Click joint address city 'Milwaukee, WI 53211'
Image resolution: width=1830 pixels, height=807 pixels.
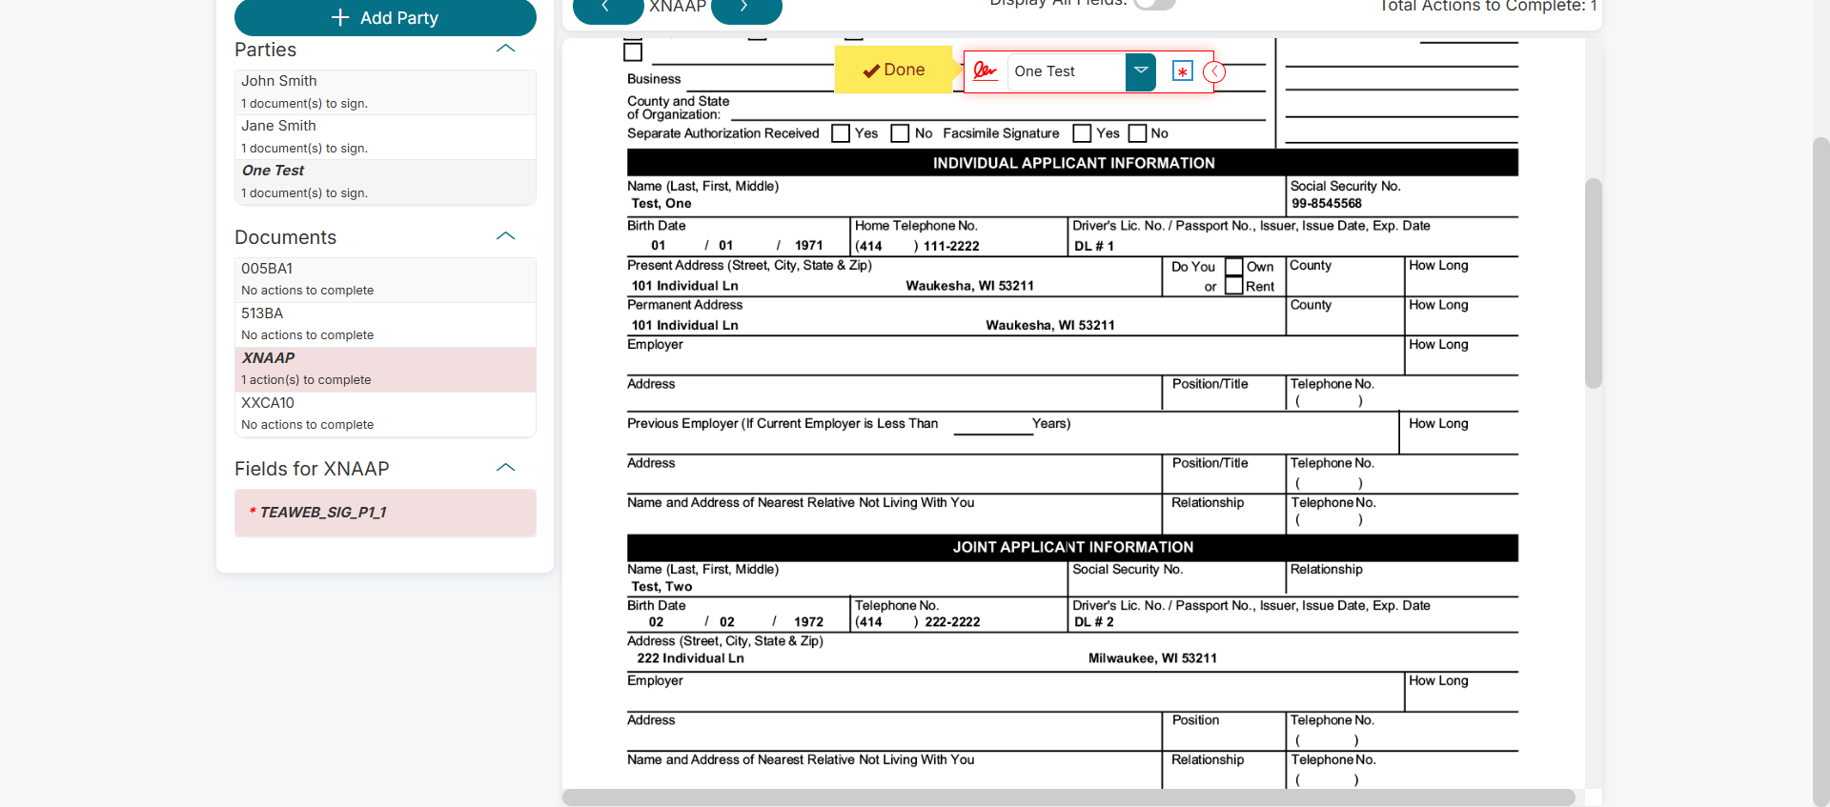coord(1152,658)
